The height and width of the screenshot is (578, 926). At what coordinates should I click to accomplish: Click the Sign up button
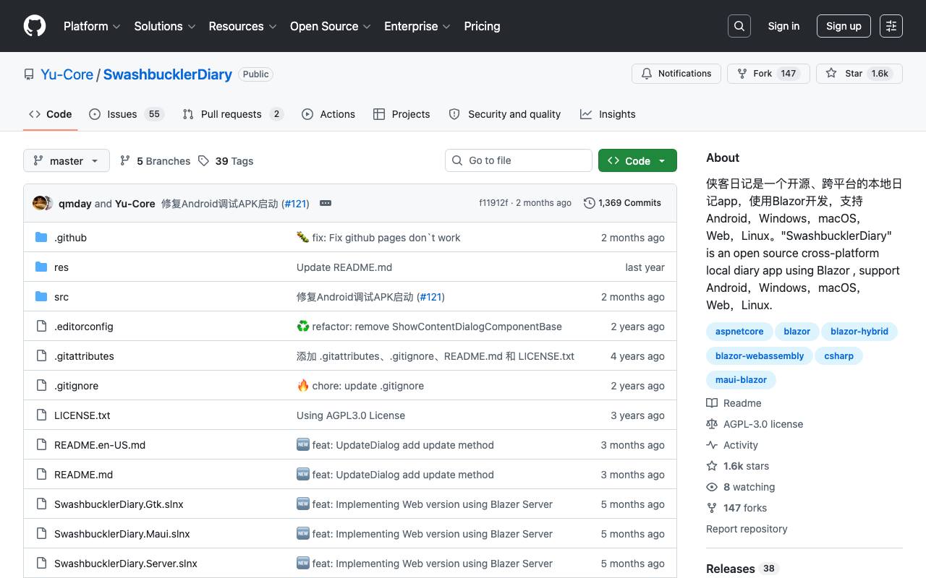point(844,26)
